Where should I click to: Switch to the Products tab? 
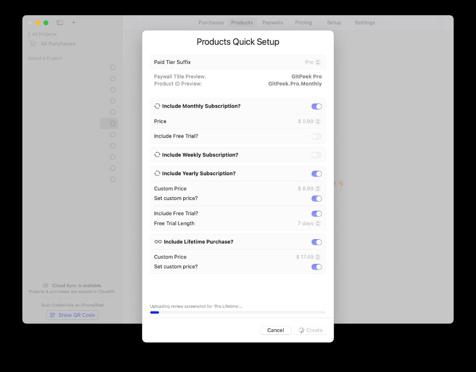pos(242,22)
